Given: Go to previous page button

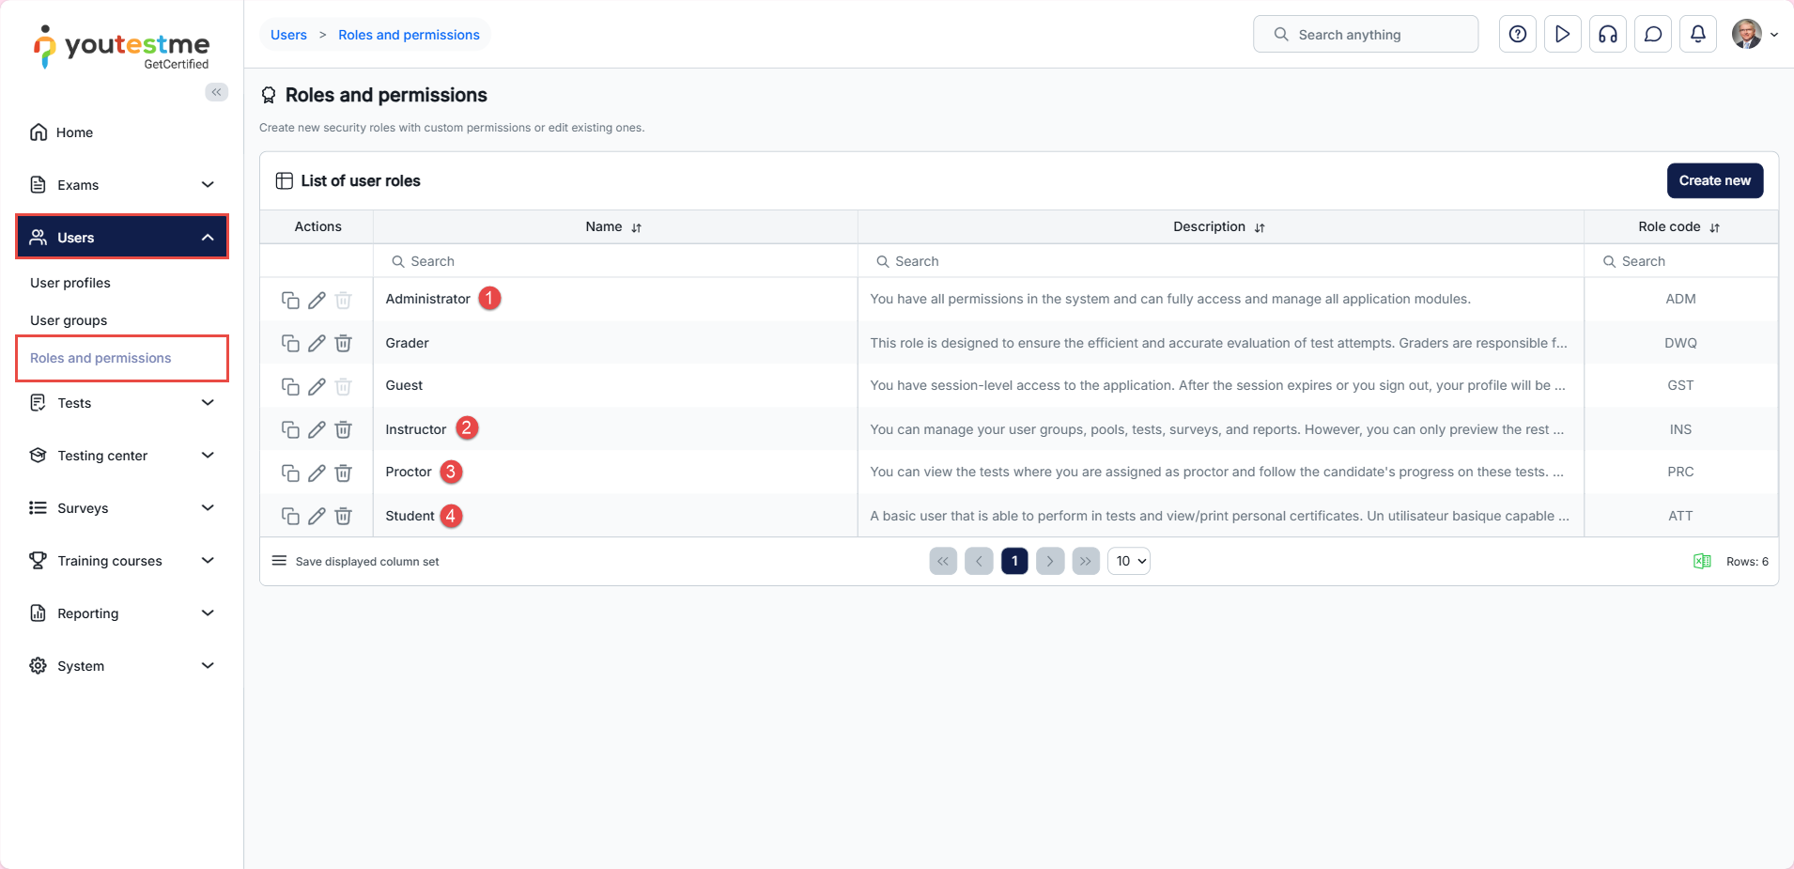Looking at the screenshot, I should (979, 561).
